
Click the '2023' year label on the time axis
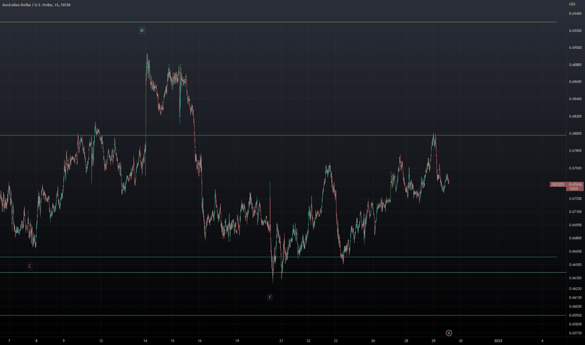(x=498, y=341)
